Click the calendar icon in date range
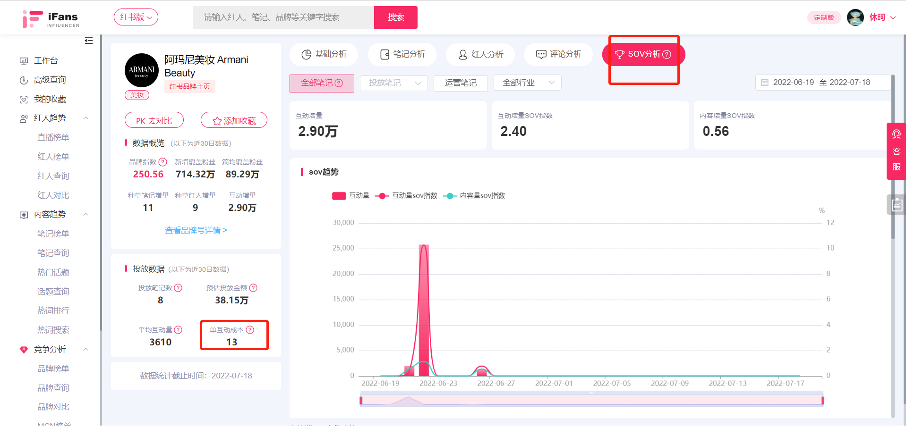The height and width of the screenshot is (427, 906). pos(764,83)
